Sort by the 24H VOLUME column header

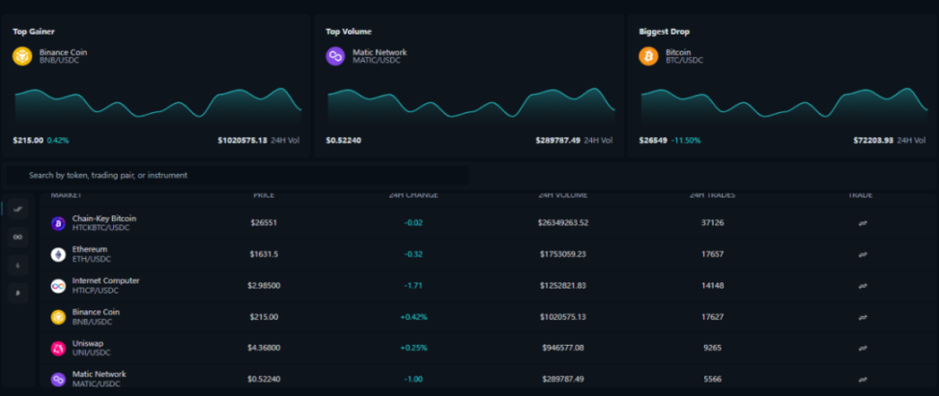(563, 195)
